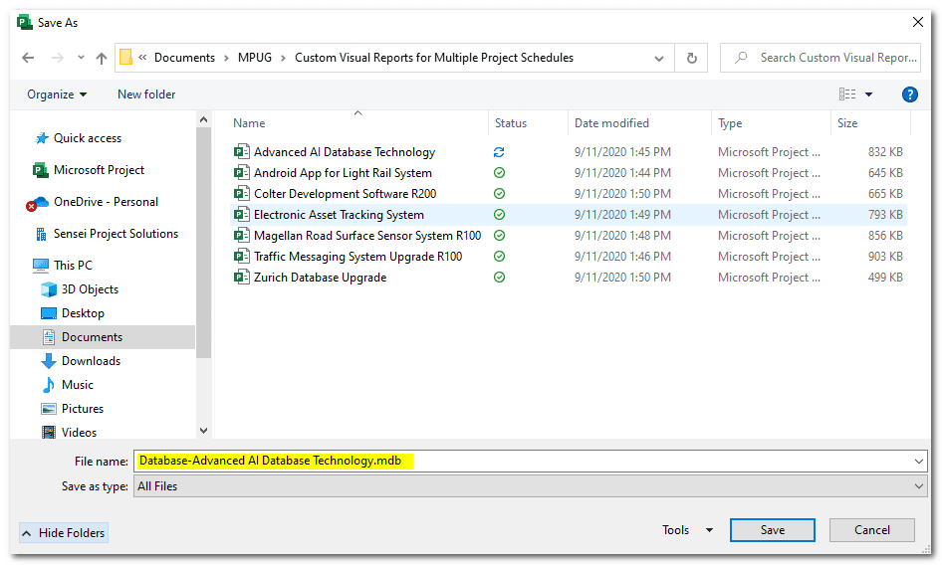Click the navigation pane scroll down arrow
942x565 pixels.
pyautogui.click(x=204, y=431)
